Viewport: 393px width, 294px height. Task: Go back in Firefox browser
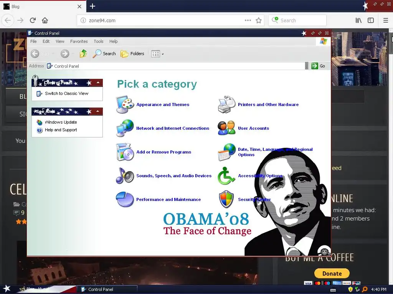[8, 20]
